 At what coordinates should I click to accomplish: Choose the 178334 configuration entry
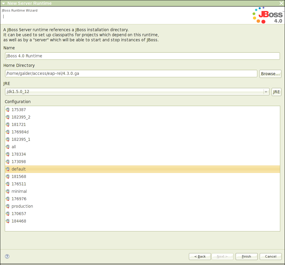tap(19, 154)
